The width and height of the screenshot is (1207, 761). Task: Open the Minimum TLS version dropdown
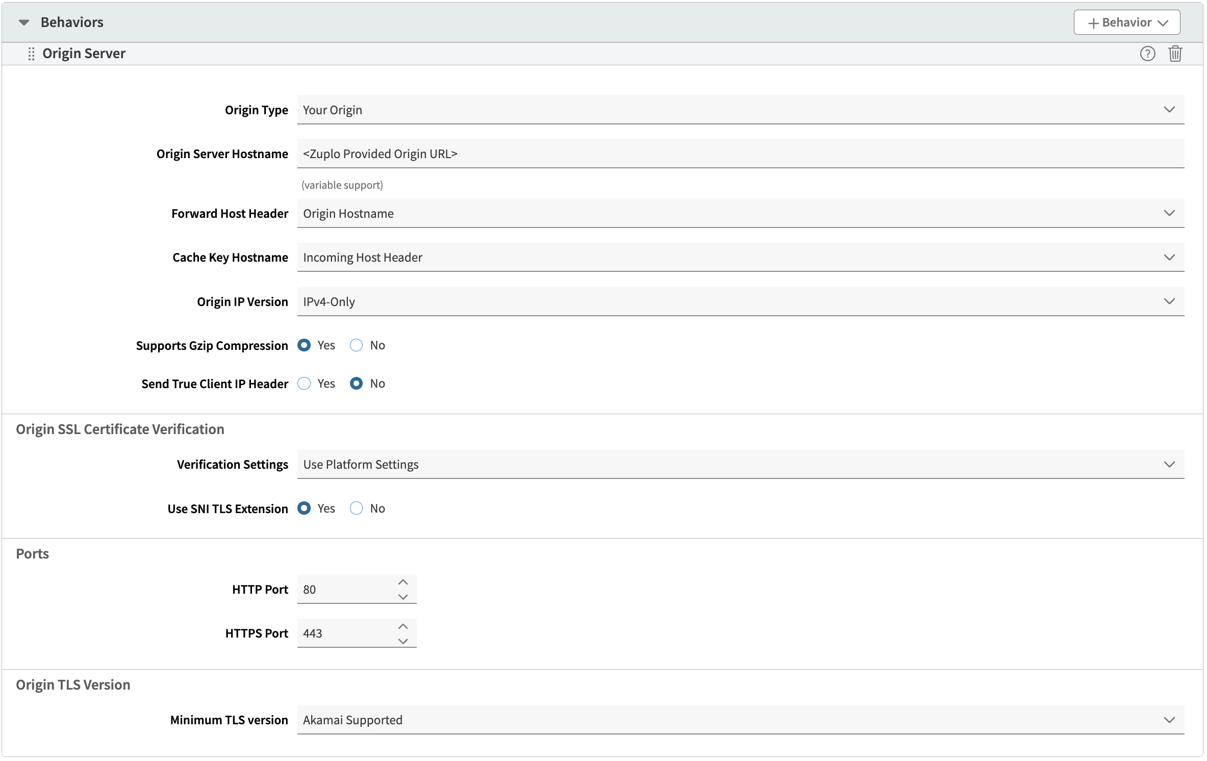click(740, 720)
